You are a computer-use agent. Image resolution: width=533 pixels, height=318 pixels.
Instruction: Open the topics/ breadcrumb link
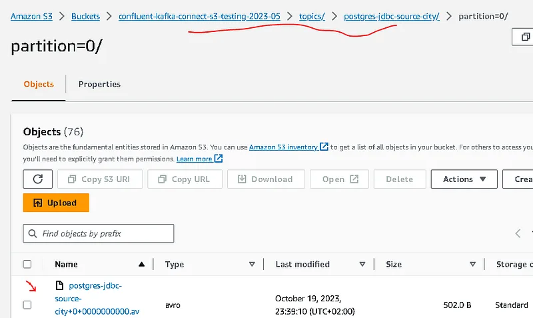tap(312, 15)
